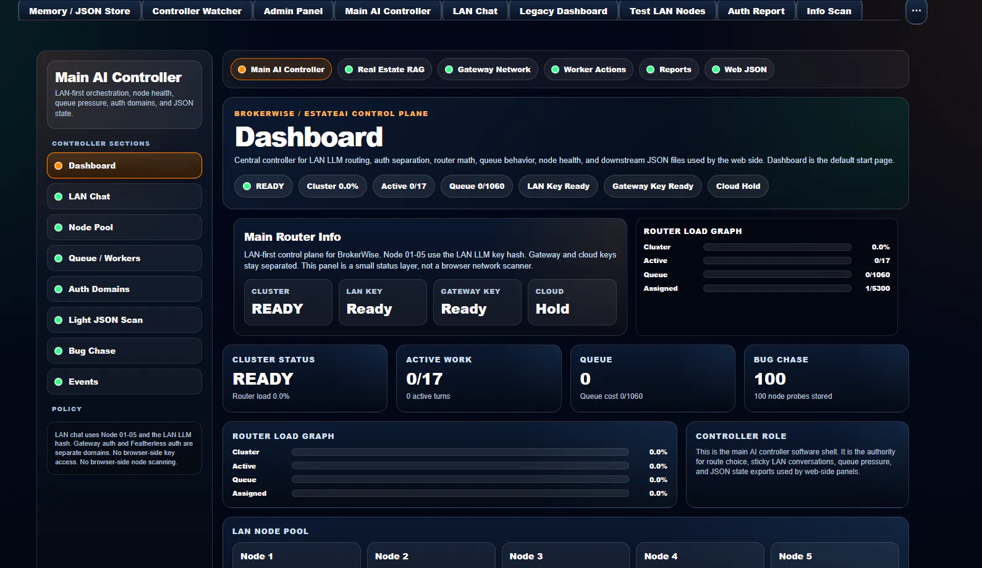
Task: Click the CLUSTER STATUS card
Action: 305,378
